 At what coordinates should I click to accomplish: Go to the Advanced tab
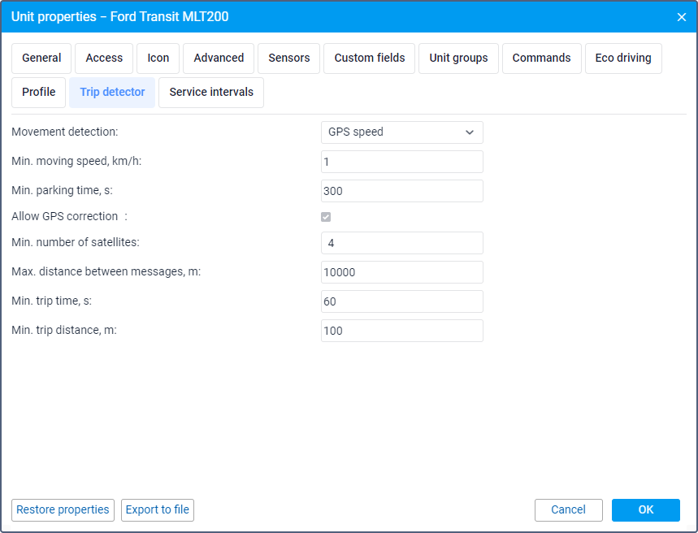(219, 58)
